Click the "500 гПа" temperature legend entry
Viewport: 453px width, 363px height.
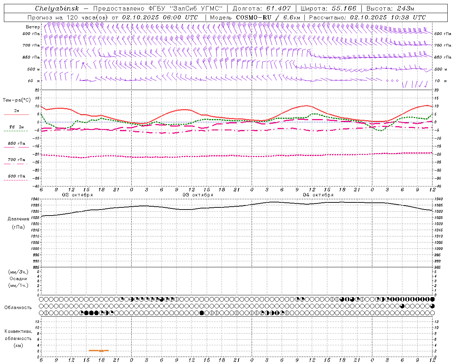[x=16, y=176]
